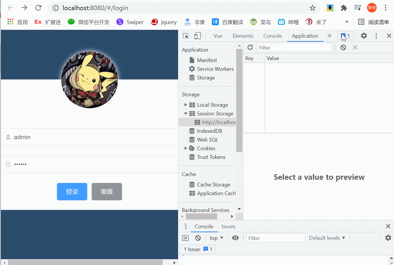
Task: Open the browser extensions puzzle icon
Action: click(344, 8)
